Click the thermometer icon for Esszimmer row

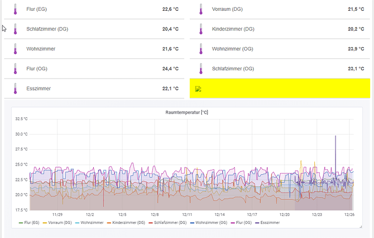pyautogui.click(x=15, y=89)
